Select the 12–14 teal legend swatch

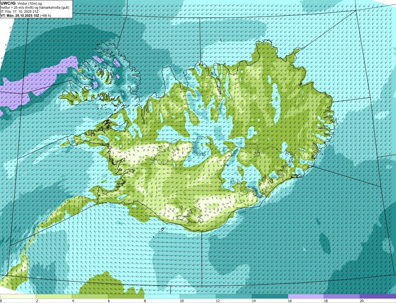tap(234, 296)
